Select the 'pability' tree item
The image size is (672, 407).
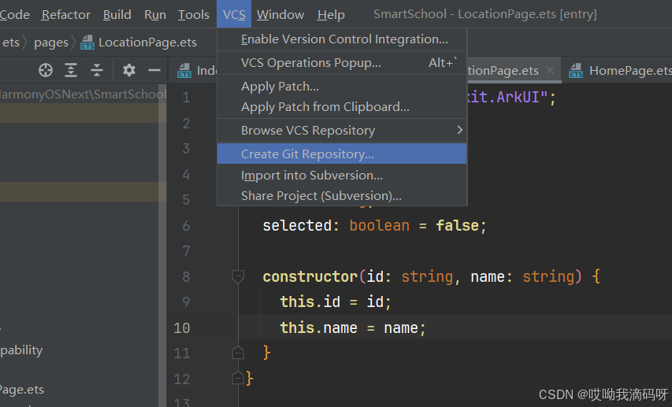21,350
